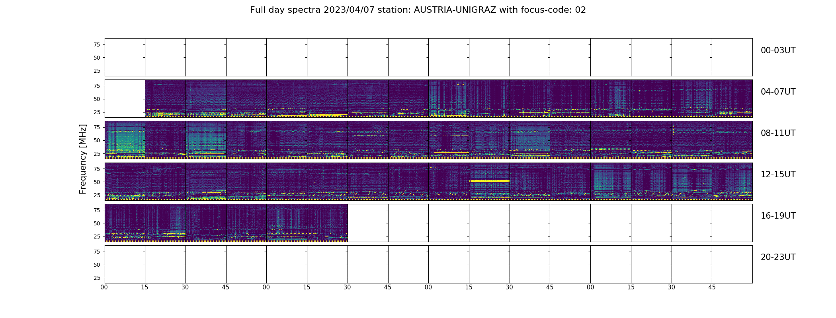
Task: Select the bright yellow band spectrum in 12-15UT row
Action: click(489, 181)
